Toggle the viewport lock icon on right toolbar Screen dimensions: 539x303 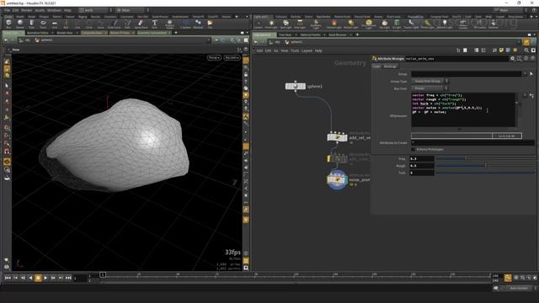pyautogui.click(x=246, y=74)
